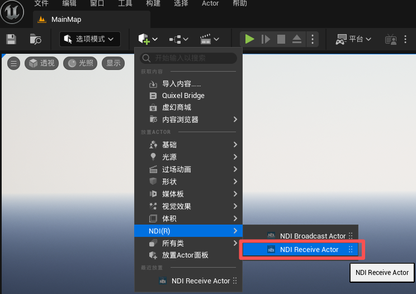The width and height of the screenshot is (416, 294).
Task: Open the 帮助 menu
Action: click(240, 3)
